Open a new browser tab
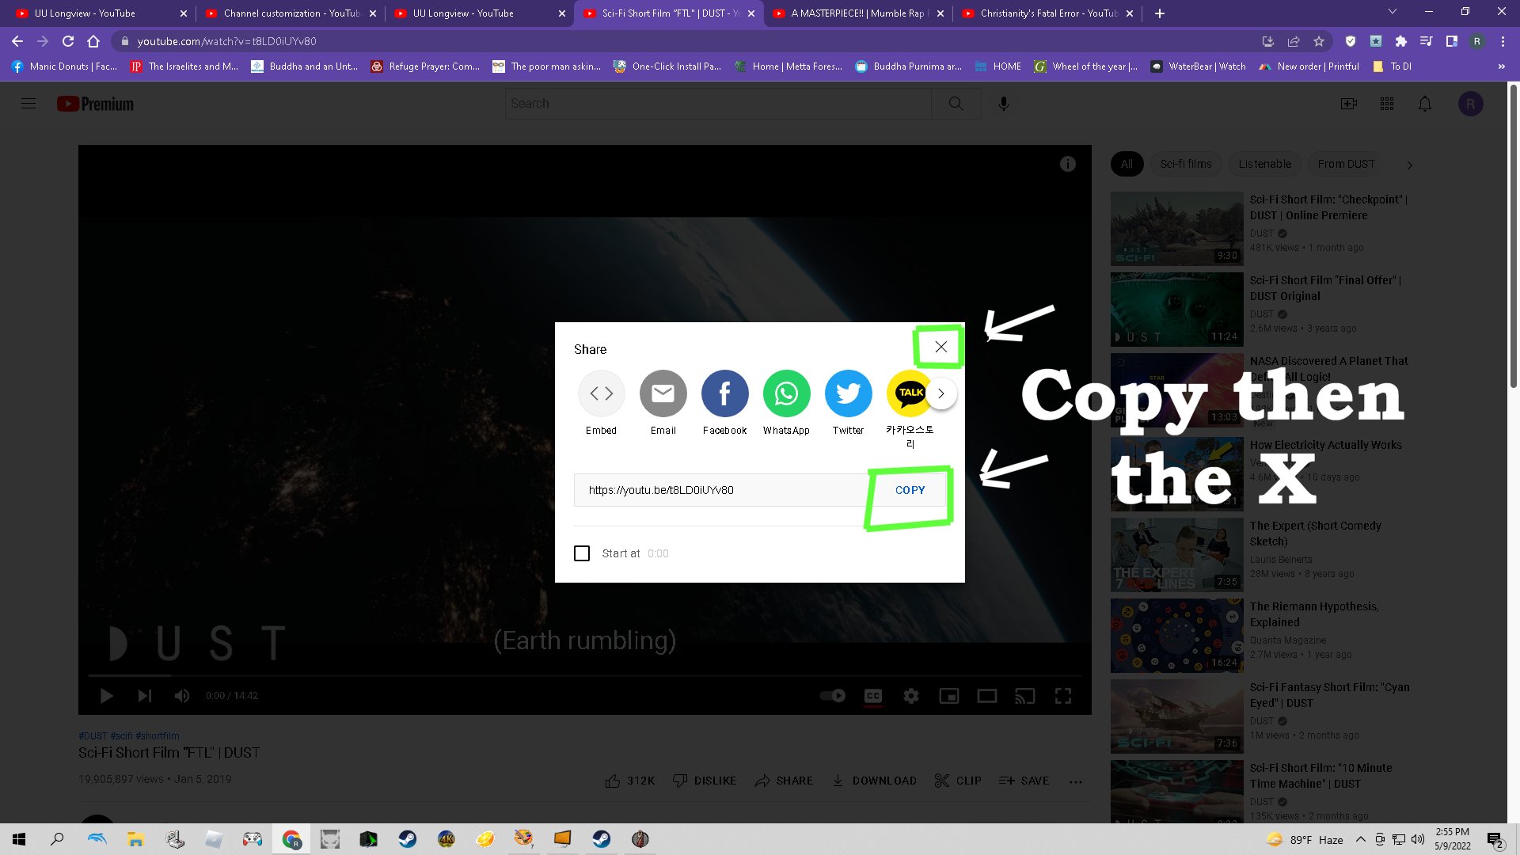This screenshot has height=855, width=1520. 1160,13
